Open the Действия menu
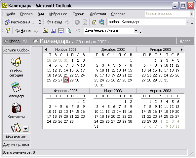Image resolution: width=196 pixels, height=158 pixels. click(98, 14)
